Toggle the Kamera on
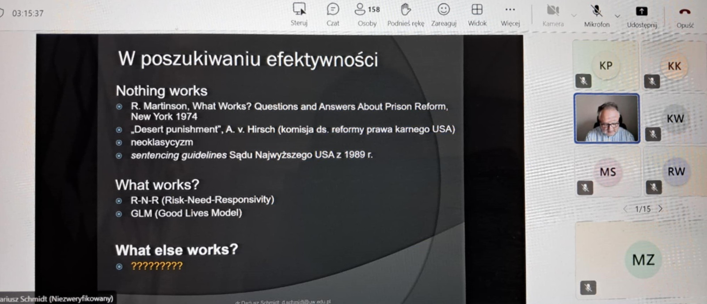Viewport: 707px width, 304px height. tap(553, 11)
